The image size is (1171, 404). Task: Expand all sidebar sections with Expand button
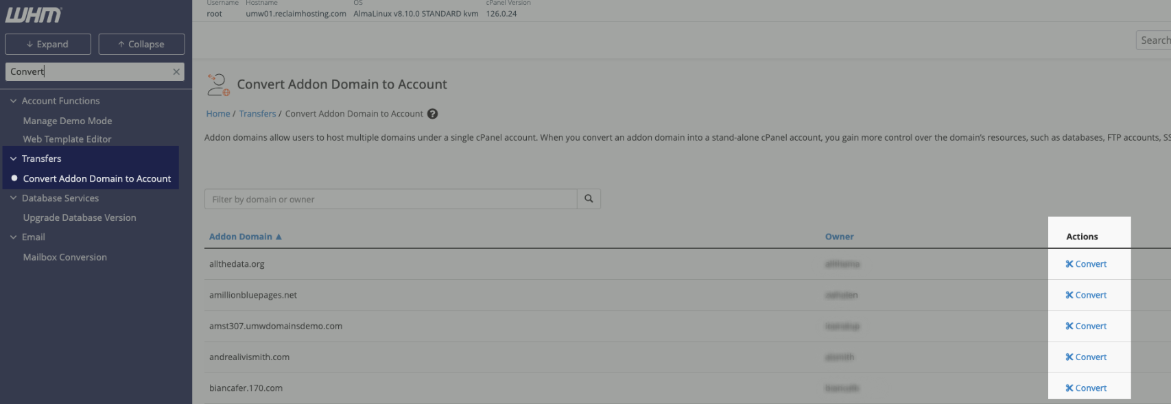pos(48,44)
